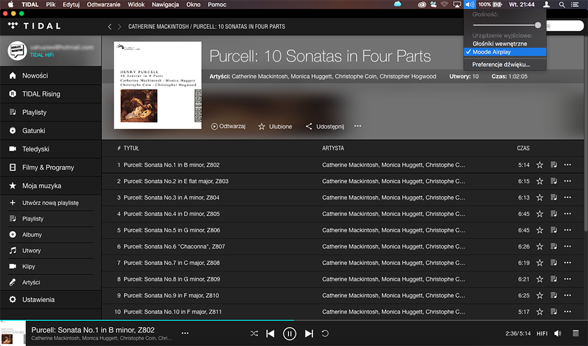Skip to the previous track
This screenshot has width=588, height=346.
click(x=270, y=333)
